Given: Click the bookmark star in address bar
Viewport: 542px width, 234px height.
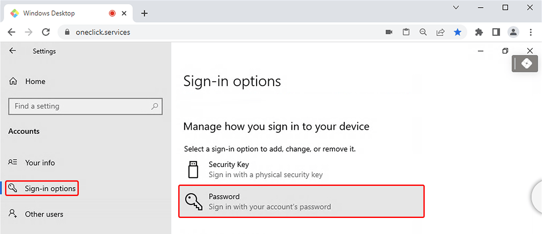Looking at the screenshot, I should tap(457, 32).
